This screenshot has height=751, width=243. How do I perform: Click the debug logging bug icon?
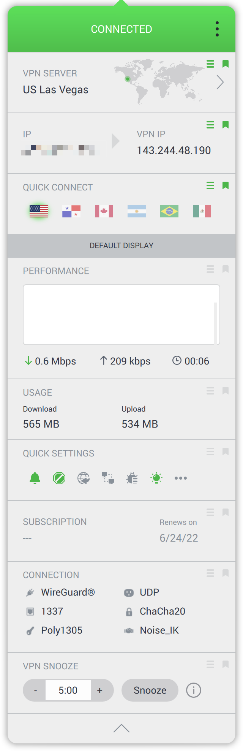[x=132, y=478]
